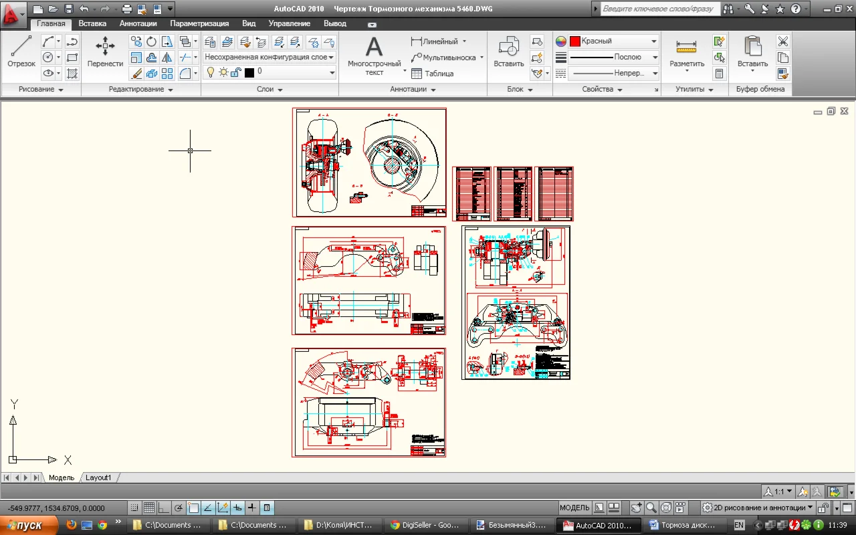This screenshot has height=535, width=856.
Task: Click the Таблица button
Action: point(432,74)
